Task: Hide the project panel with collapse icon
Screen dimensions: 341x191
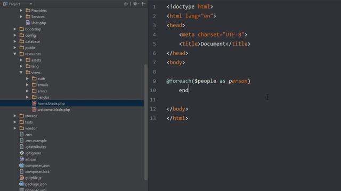Action: pos(143,4)
